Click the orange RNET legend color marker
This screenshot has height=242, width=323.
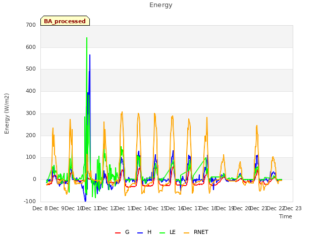pos(186,233)
